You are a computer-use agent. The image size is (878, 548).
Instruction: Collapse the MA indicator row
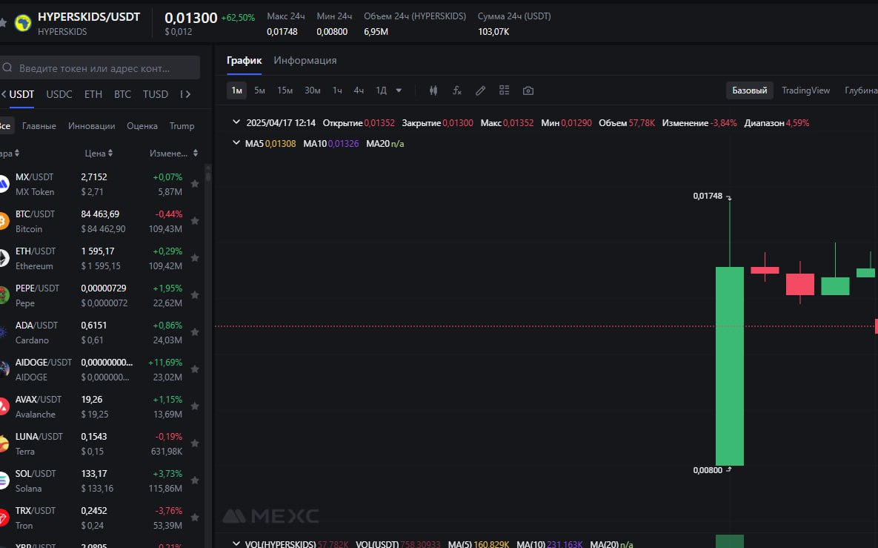(x=236, y=143)
